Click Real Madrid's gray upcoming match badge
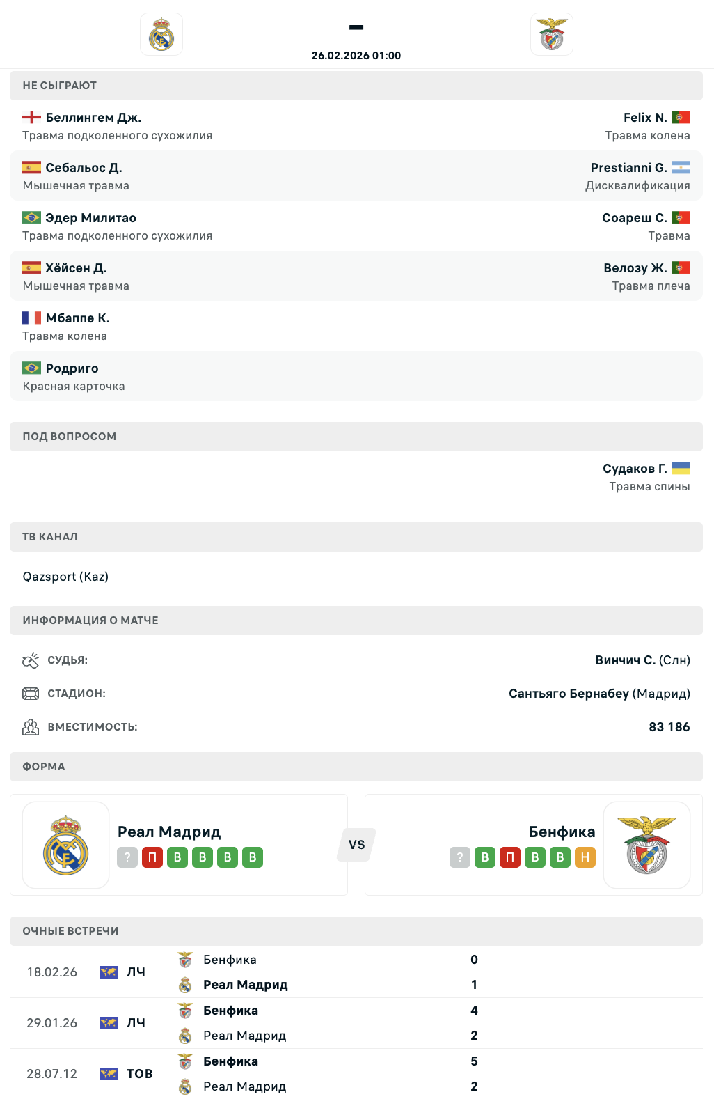 point(127,857)
